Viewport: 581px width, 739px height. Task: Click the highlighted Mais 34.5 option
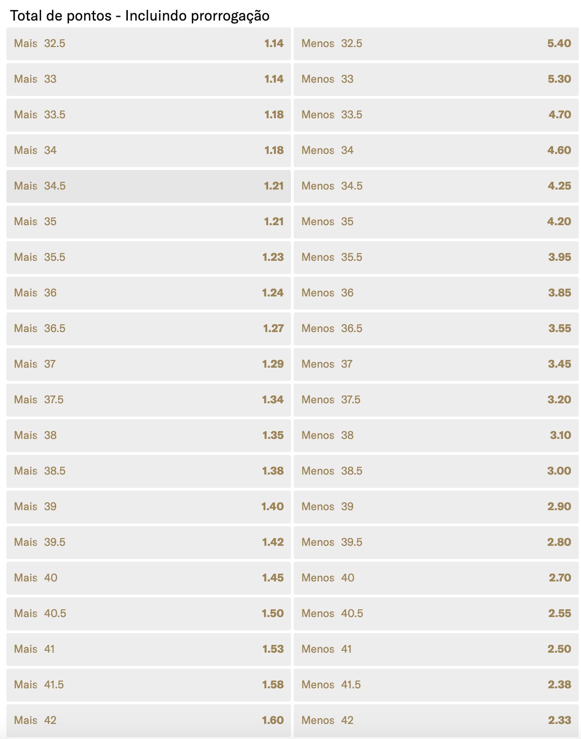(x=148, y=186)
